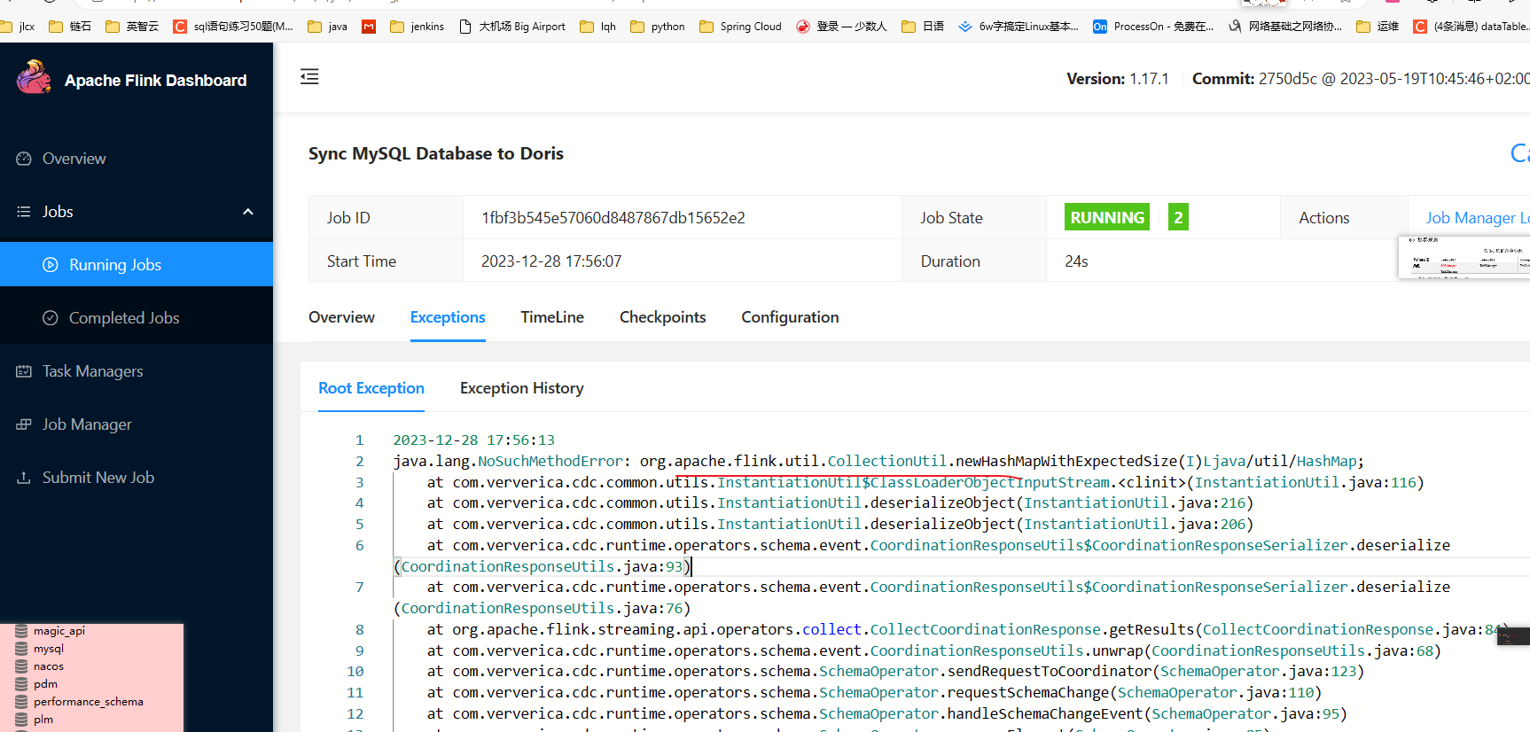Open the 网络基础之网络协 bookmark

pos(1284,27)
